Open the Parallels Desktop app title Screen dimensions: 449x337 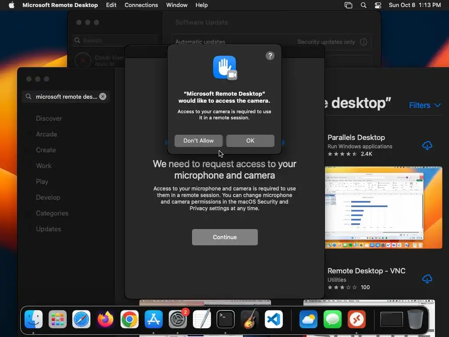coord(356,137)
